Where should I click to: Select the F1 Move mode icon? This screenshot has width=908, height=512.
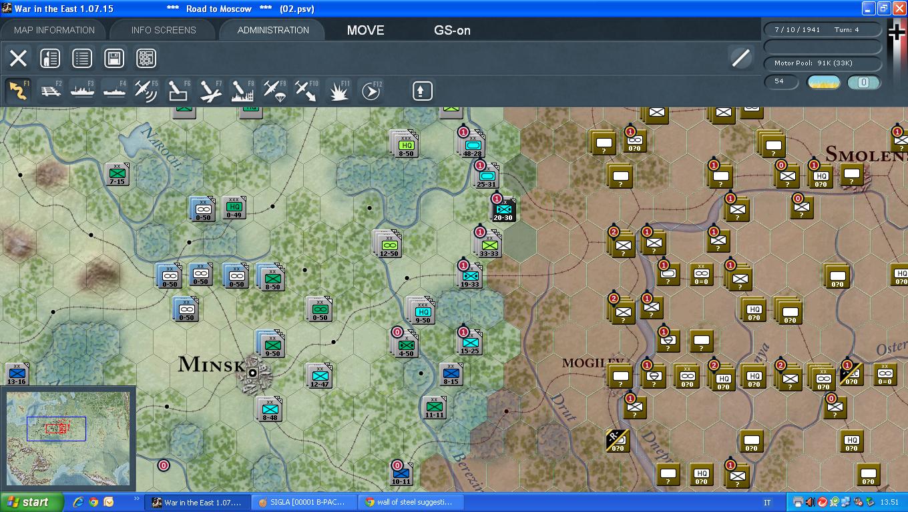point(18,91)
